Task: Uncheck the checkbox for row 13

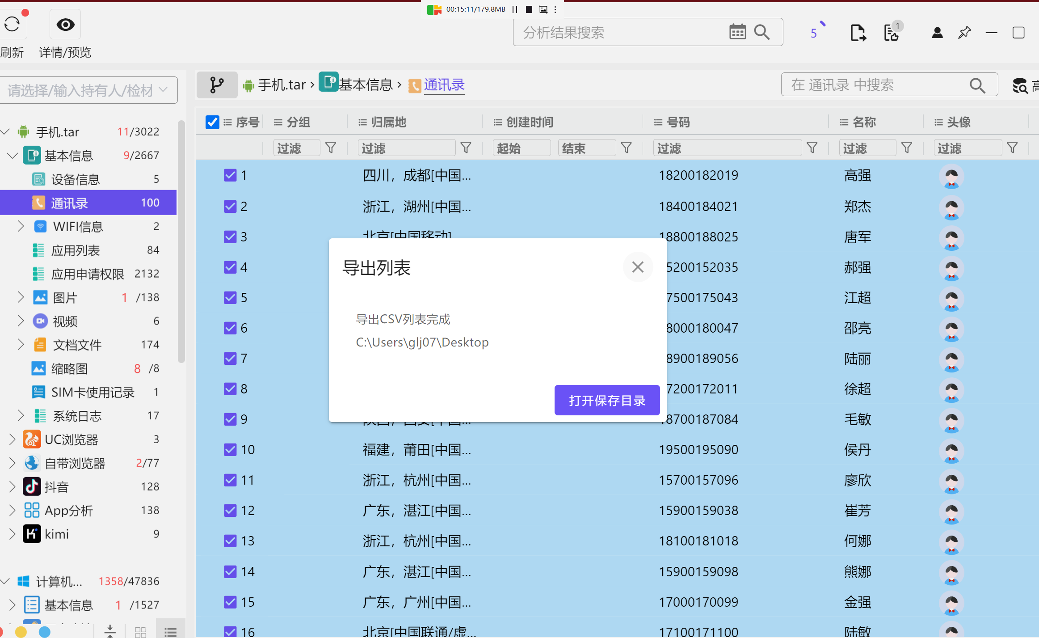Action: coord(230,541)
